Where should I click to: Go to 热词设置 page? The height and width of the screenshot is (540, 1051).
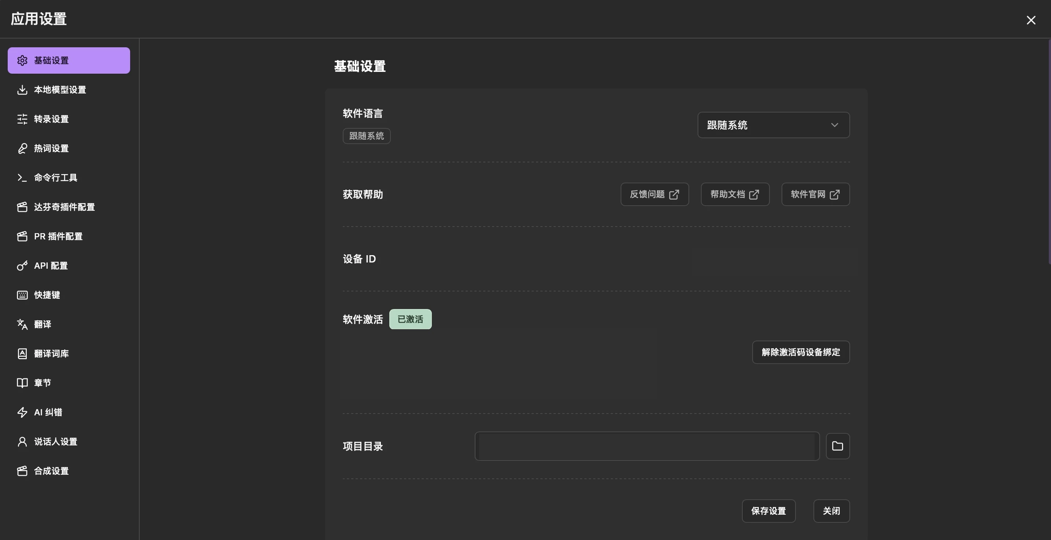click(69, 148)
